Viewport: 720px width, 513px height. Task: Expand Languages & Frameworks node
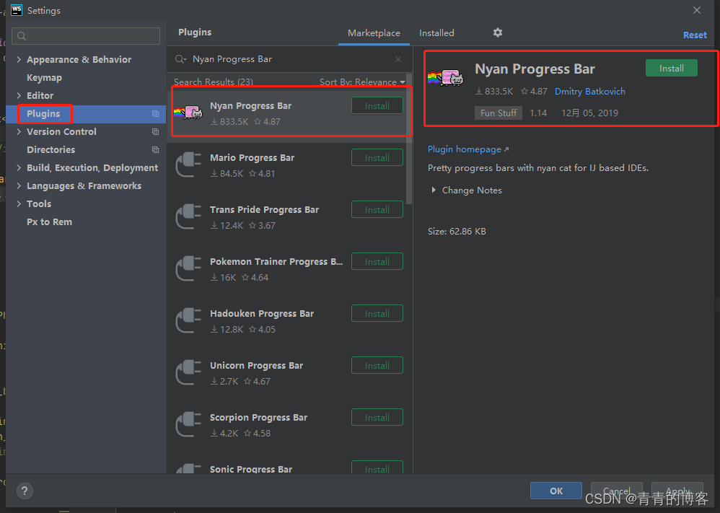(x=19, y=185)
